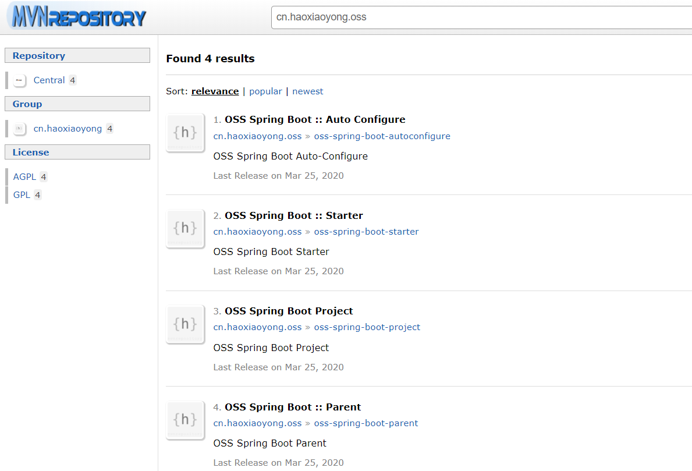Viewport: 692px width, 471px height.
Task: Sort results by popular
Action: pyautogui.click(x=265, y=91)
